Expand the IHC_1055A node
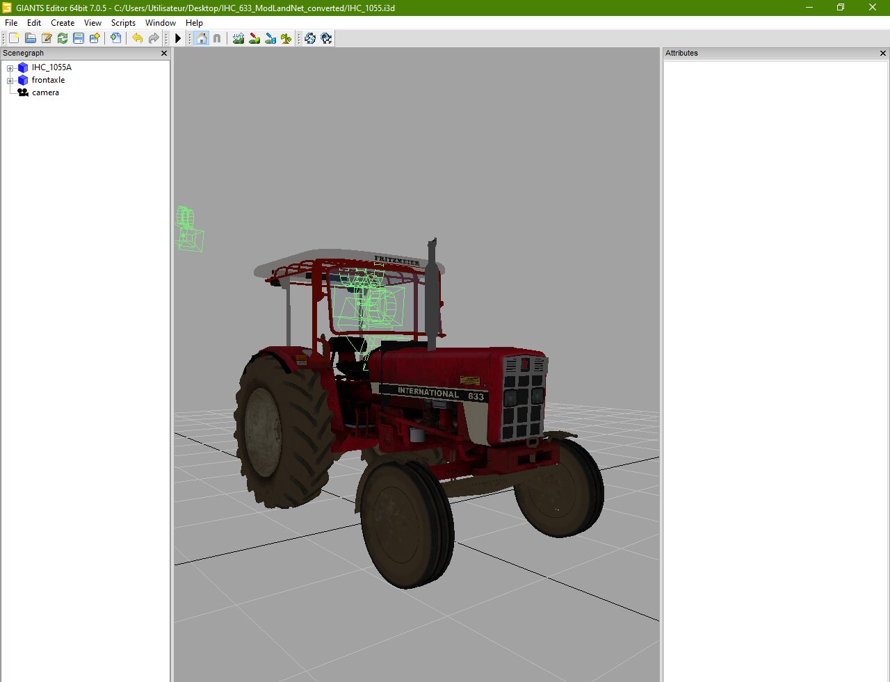 click(10, 68)
